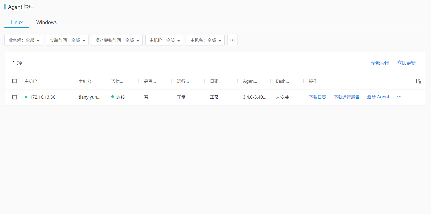Click the 删除 Agent link
This screenshot has height=214, width=431.
[x=378, y=97]
